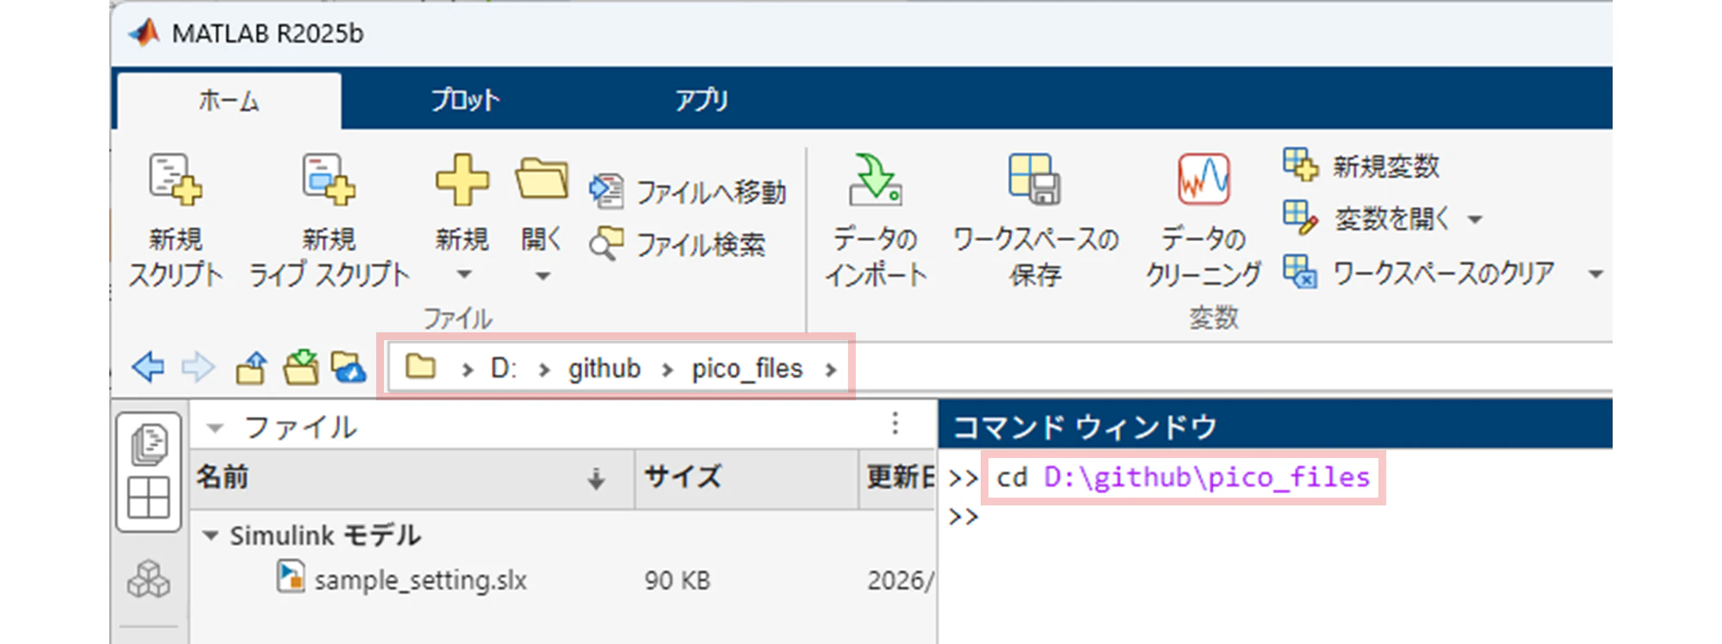Click the New Live Script (新規ライブスクリプト) icon
1722x644 pixels.
329,179
